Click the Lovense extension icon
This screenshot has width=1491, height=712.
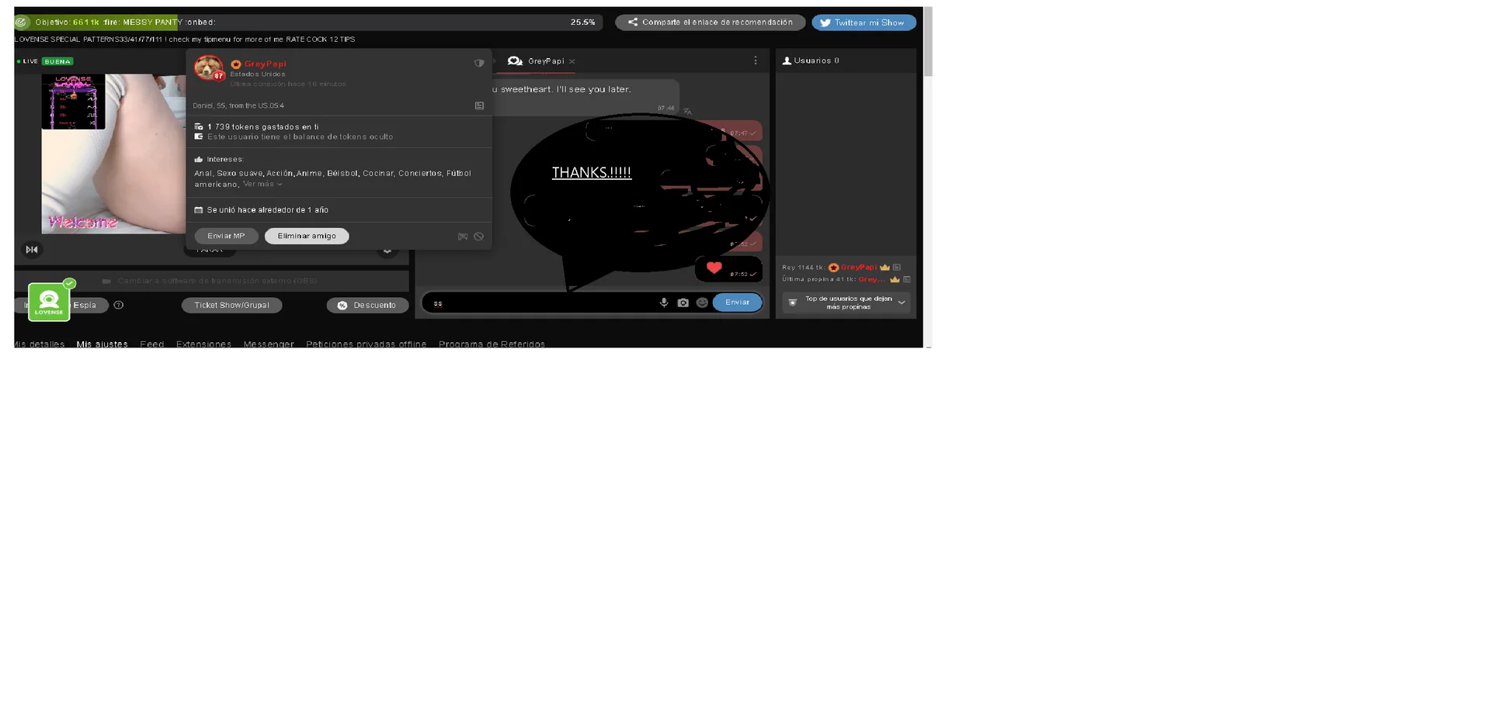pyautogui.click(x=49, y=302)
